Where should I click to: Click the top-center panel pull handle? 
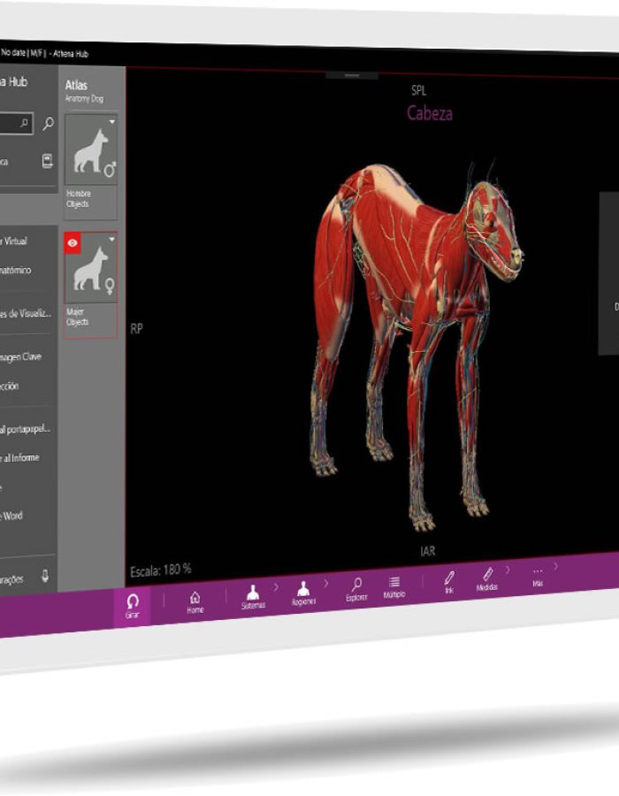coord(352,75)
